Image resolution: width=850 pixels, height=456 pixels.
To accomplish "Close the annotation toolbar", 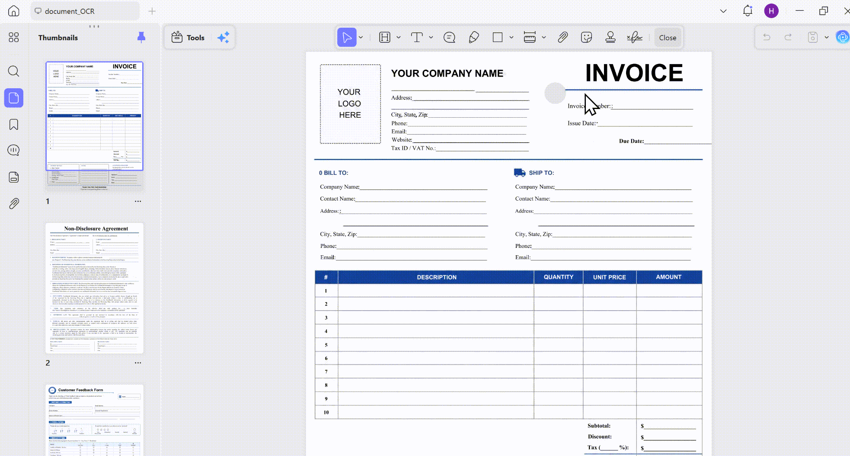I will pos(668,38).
